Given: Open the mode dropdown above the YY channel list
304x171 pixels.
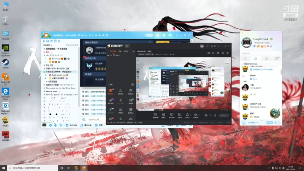Looking at the screenshot, I should (x=47, y=45).
